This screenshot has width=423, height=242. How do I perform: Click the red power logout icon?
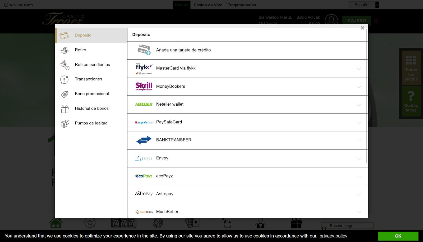376,21
